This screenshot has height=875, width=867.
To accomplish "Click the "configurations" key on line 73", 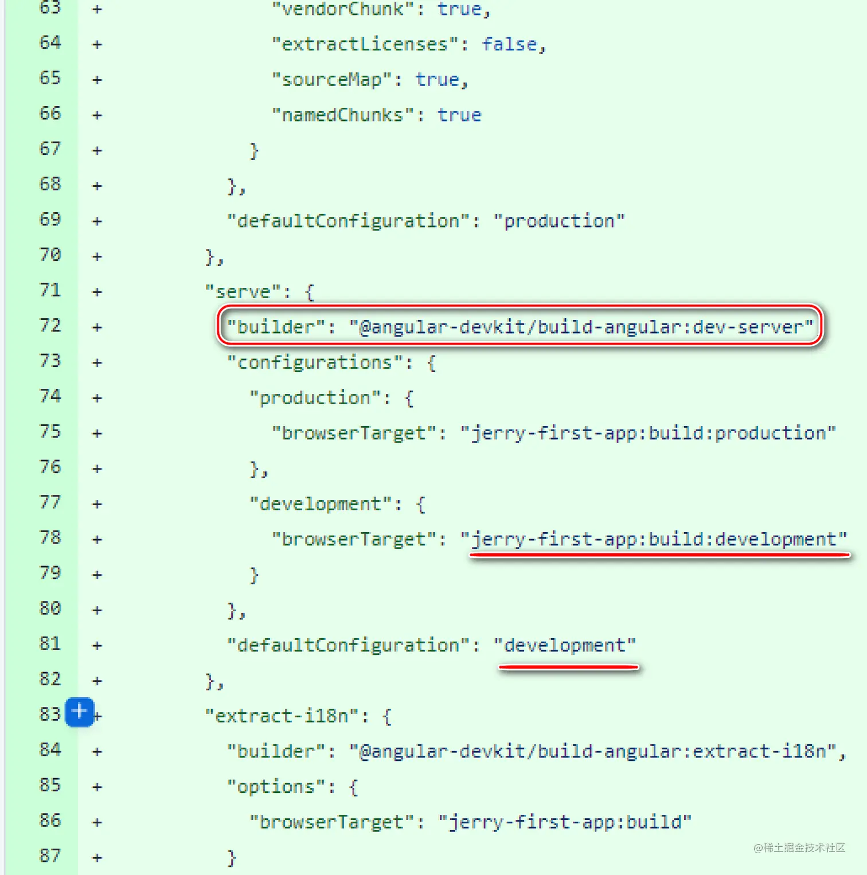I will (x=315, y=362).
